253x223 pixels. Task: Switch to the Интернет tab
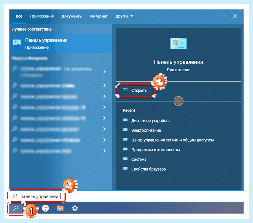99,16
